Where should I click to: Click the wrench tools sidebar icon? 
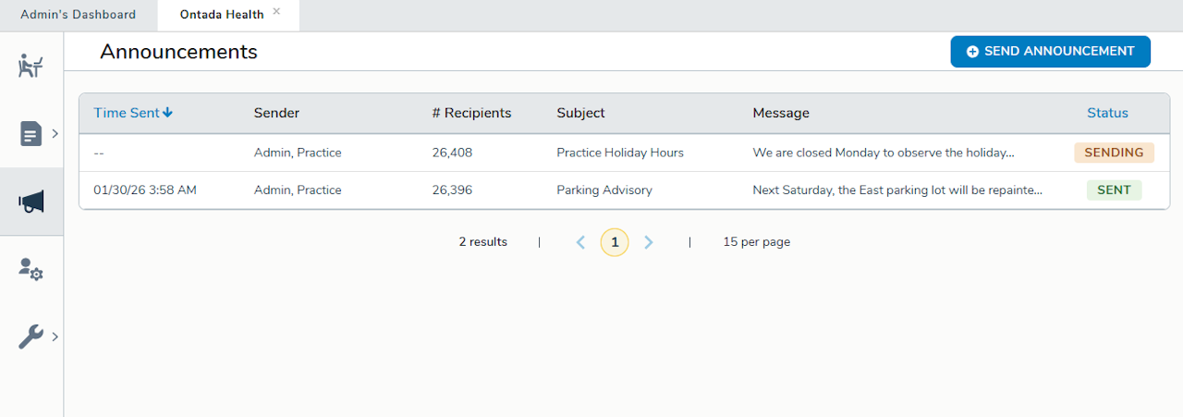pos(30,337)
